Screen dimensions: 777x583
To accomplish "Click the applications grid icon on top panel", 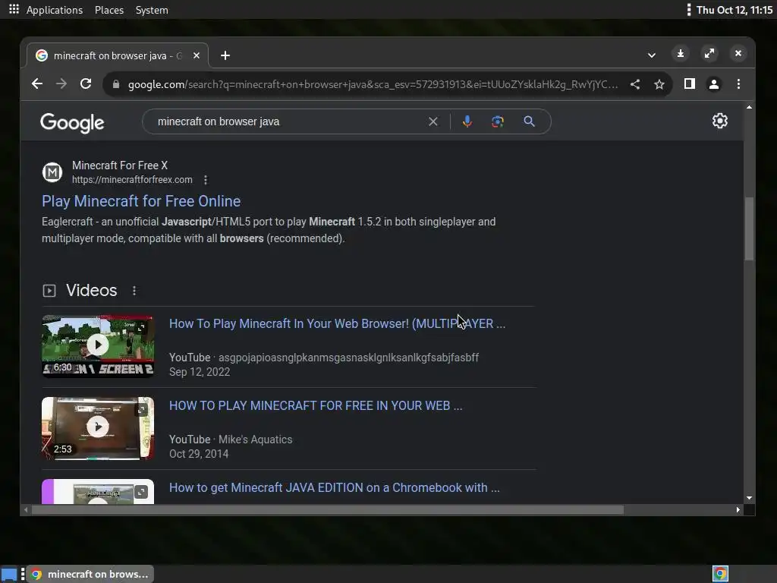I will (14, 9).
